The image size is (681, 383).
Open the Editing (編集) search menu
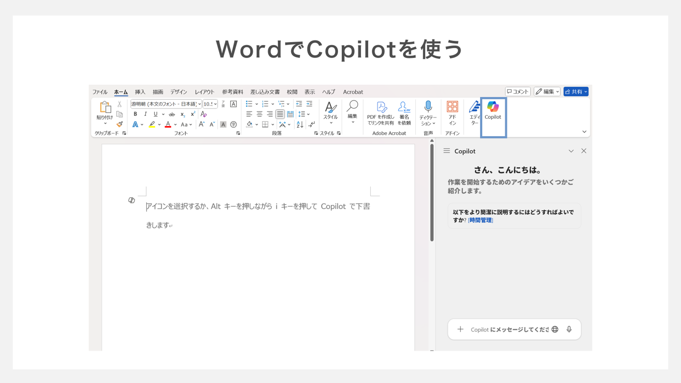(352, 112)
